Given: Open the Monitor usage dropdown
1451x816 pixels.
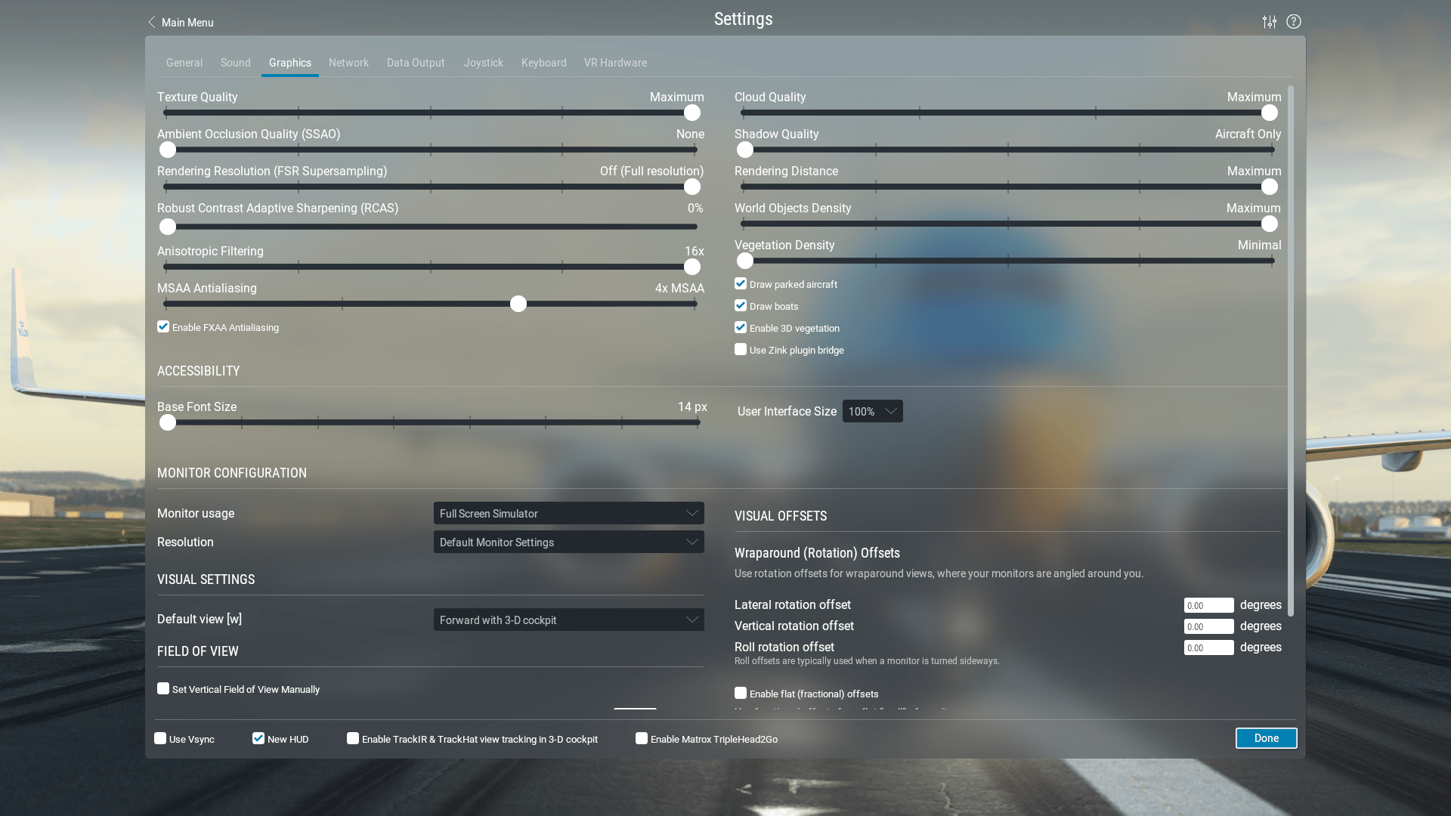Looking at the screenshot, I should [568, 513].
